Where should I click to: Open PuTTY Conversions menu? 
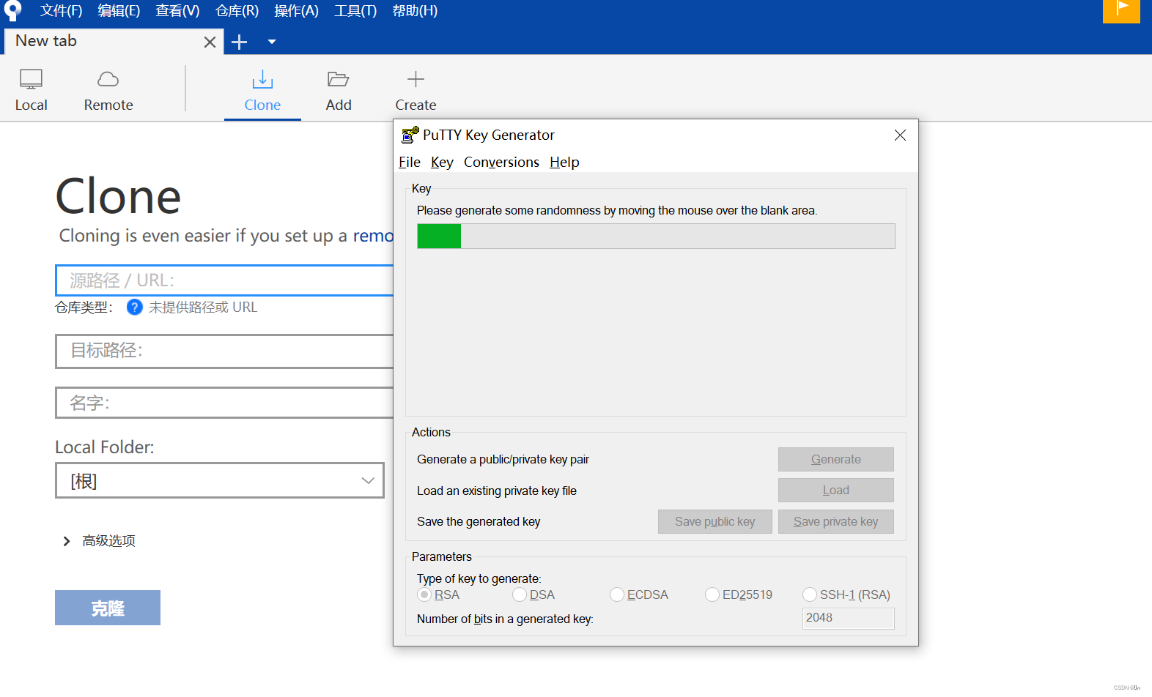click(x=501, y=162)
